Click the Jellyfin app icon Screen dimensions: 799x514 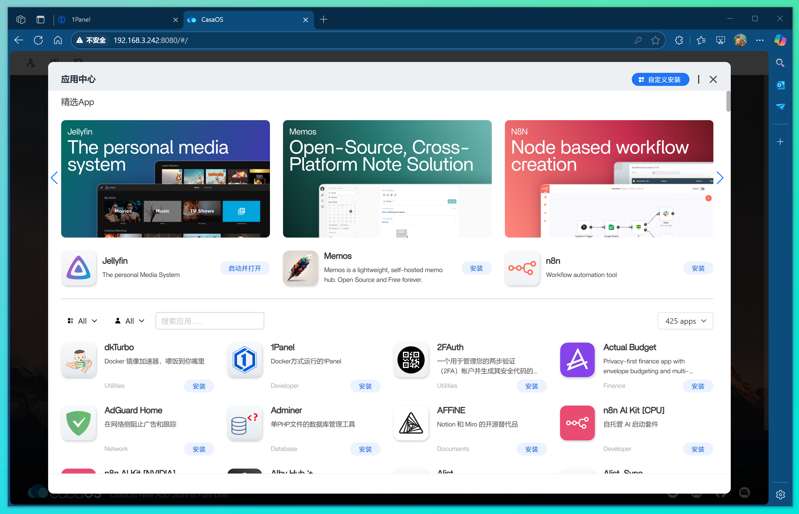pos(78,268)
